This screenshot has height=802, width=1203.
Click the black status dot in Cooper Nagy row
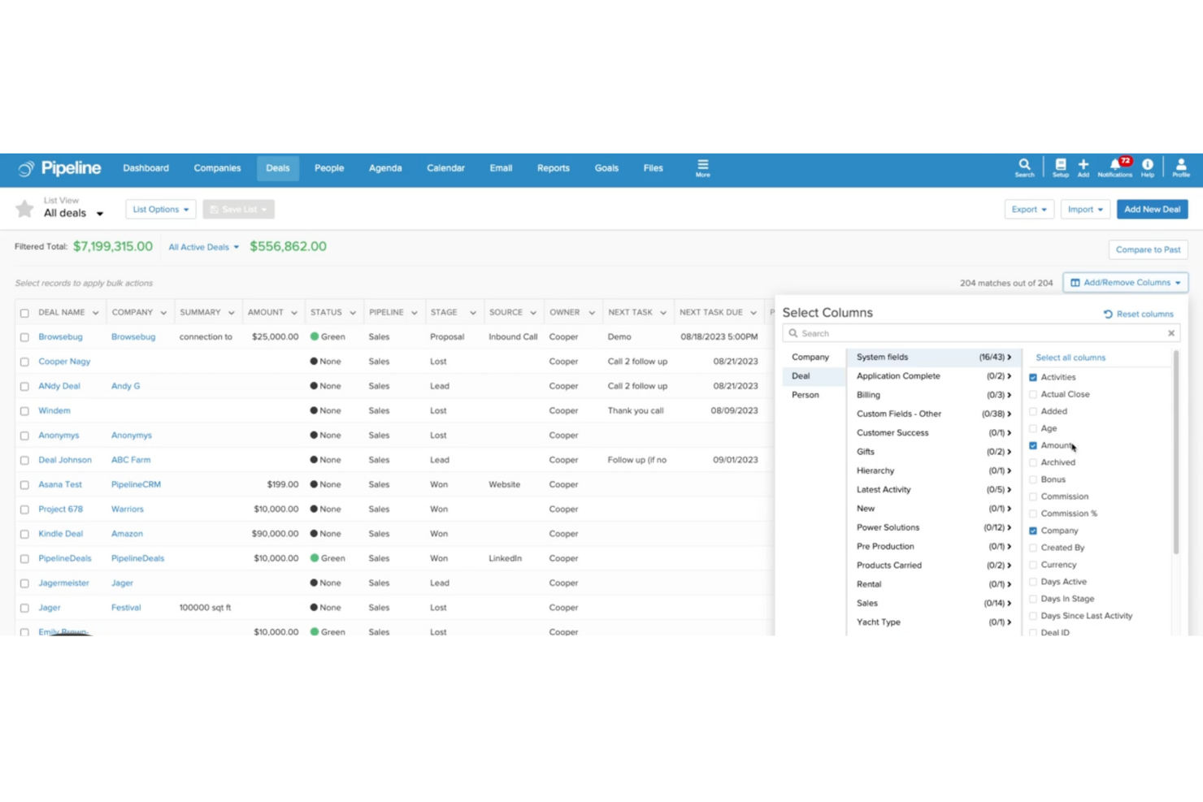(314, 362)
